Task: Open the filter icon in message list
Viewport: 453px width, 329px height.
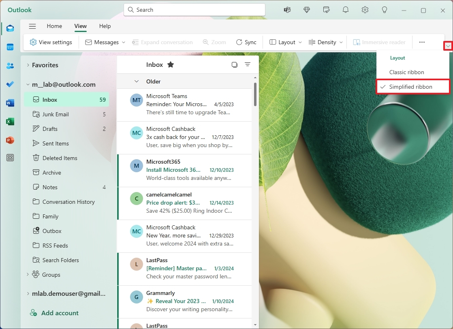Action: pyautogui.click(x=248, y=64)
